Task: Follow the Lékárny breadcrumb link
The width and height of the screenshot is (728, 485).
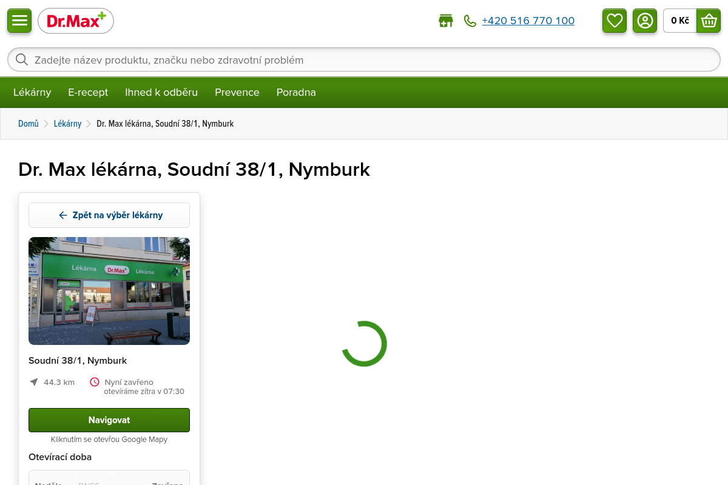Action: click(x=67, y=124)
